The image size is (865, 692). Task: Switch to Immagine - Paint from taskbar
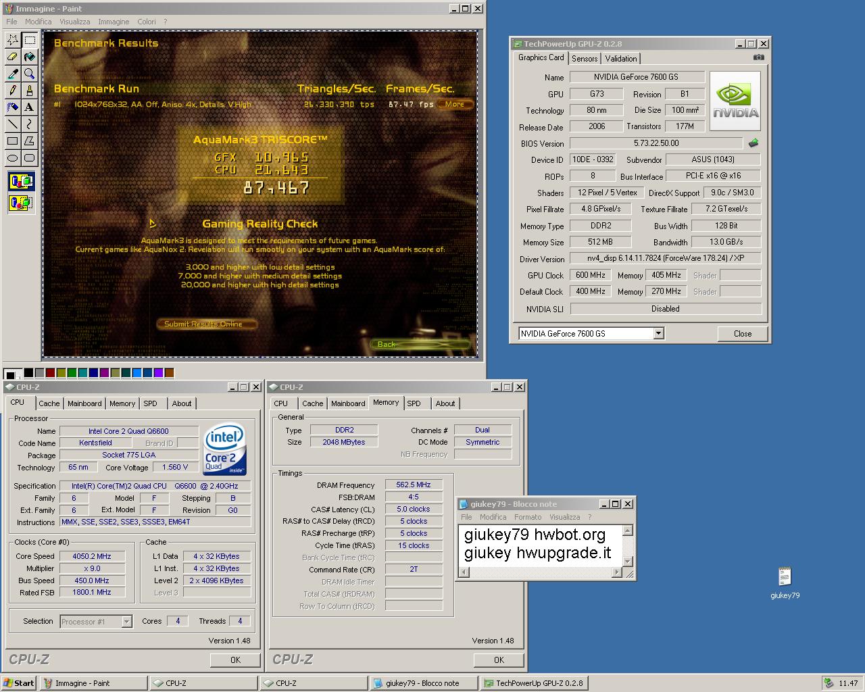click(93, 683)
